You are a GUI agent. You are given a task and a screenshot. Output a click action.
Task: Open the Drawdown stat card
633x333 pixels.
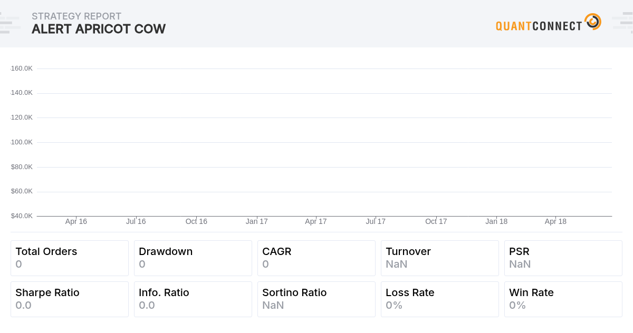[x=193, y=258]
